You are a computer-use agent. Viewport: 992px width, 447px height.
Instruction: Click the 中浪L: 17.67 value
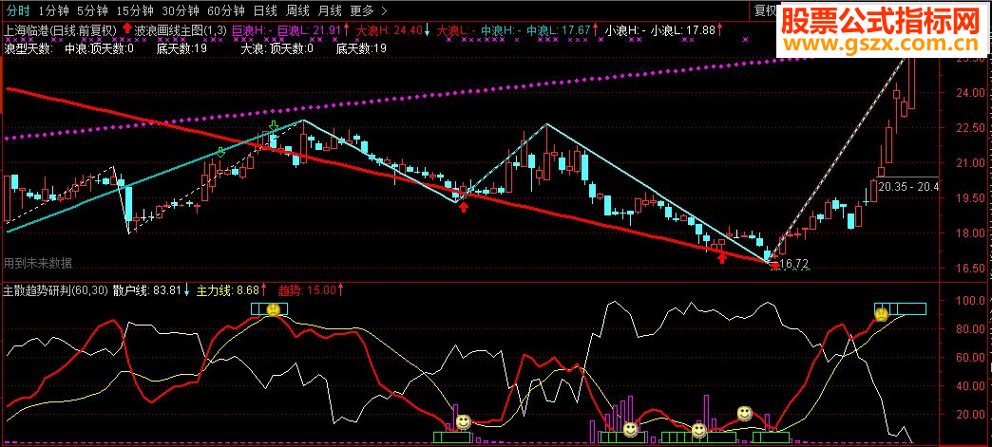559,29
